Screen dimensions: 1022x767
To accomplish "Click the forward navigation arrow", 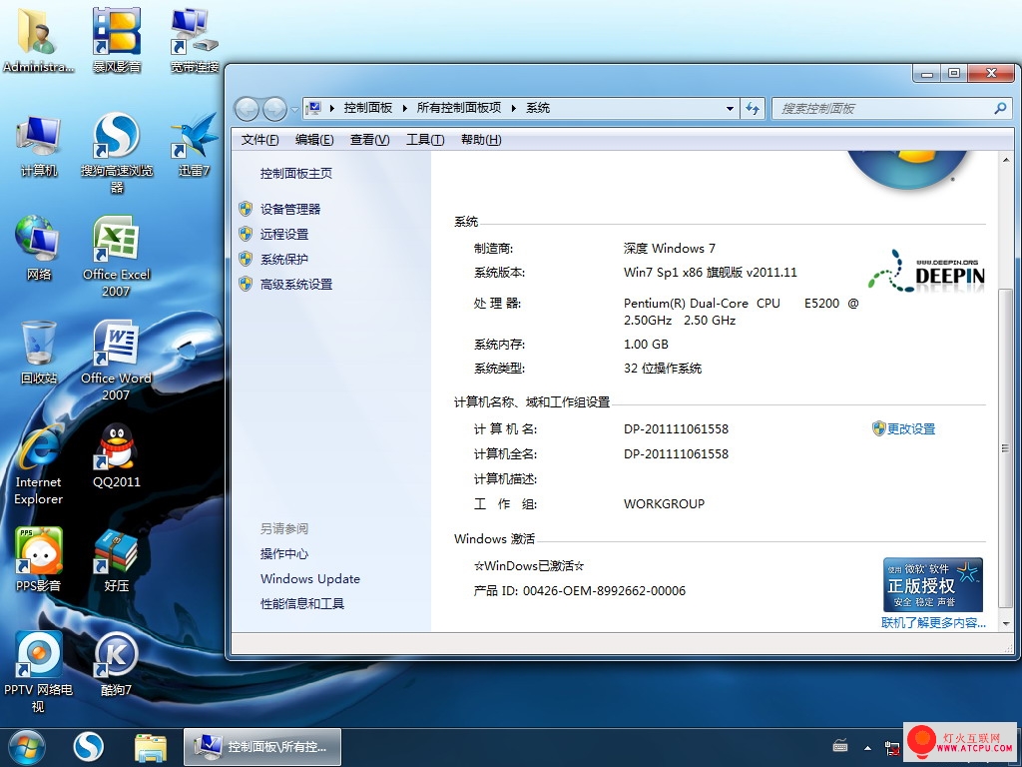I will pos(274,108).
